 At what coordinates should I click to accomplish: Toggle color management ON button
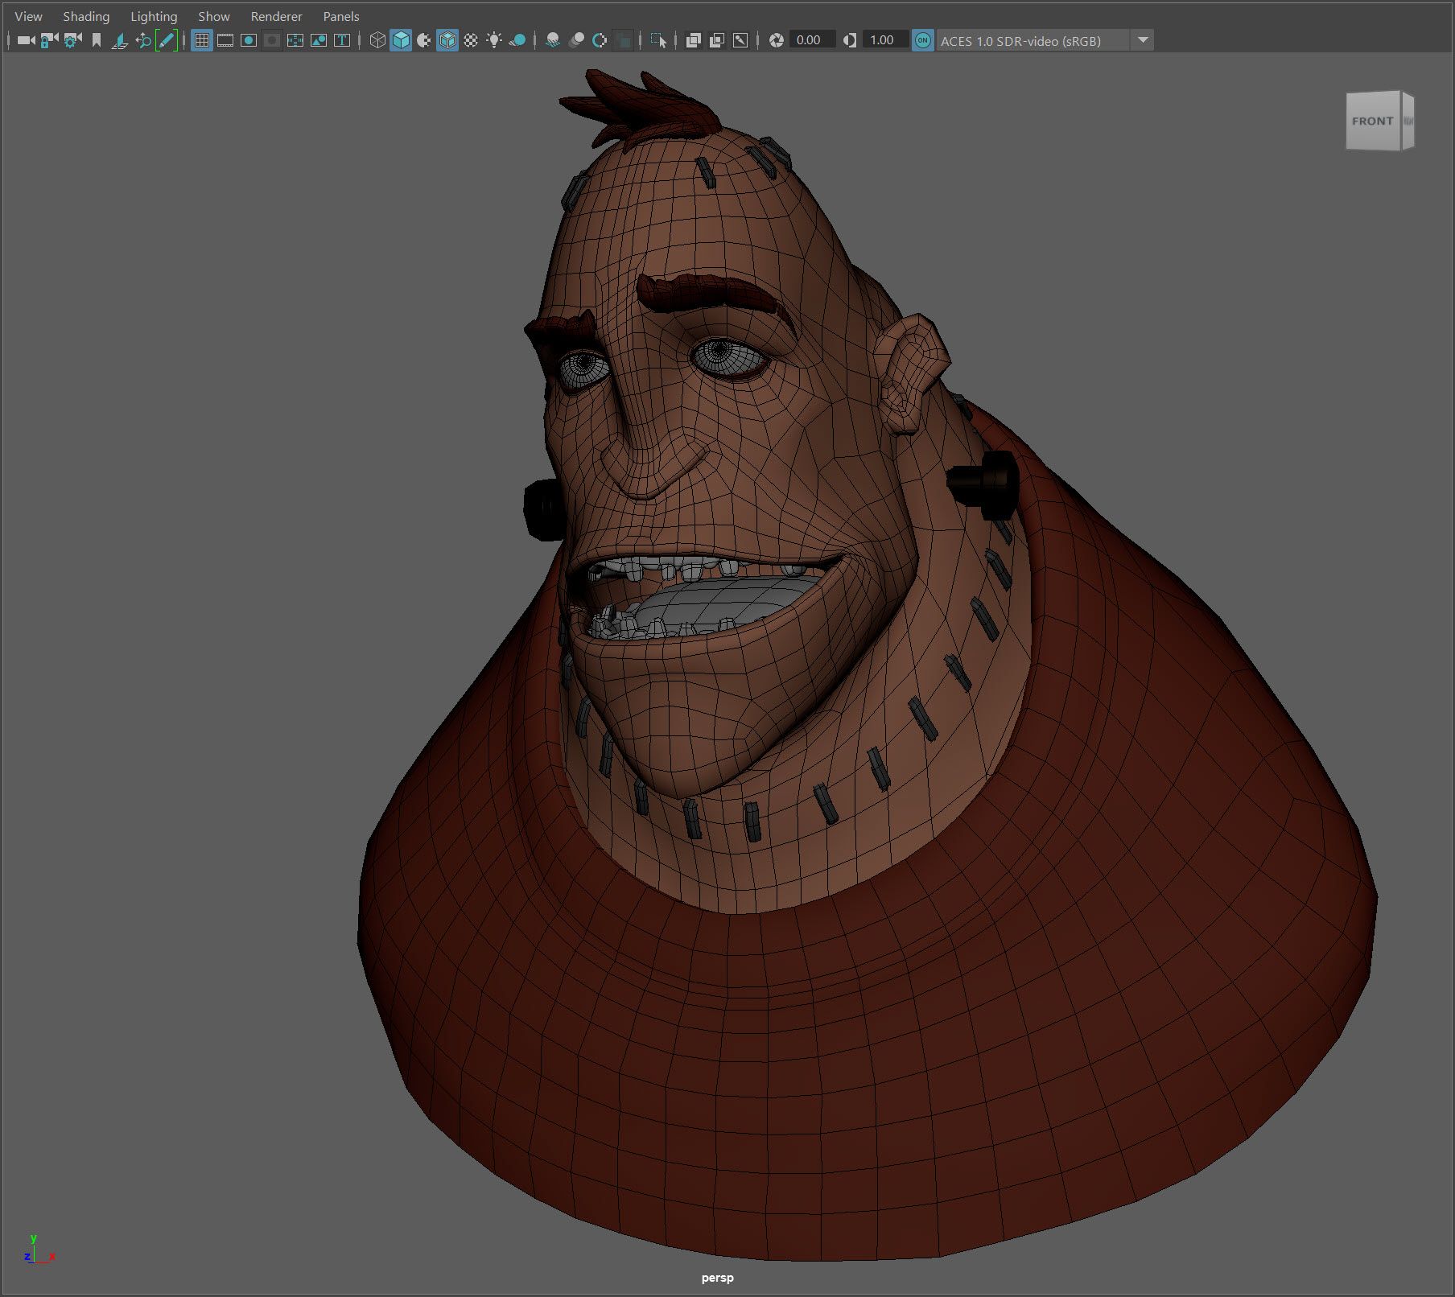pos(923,40)
